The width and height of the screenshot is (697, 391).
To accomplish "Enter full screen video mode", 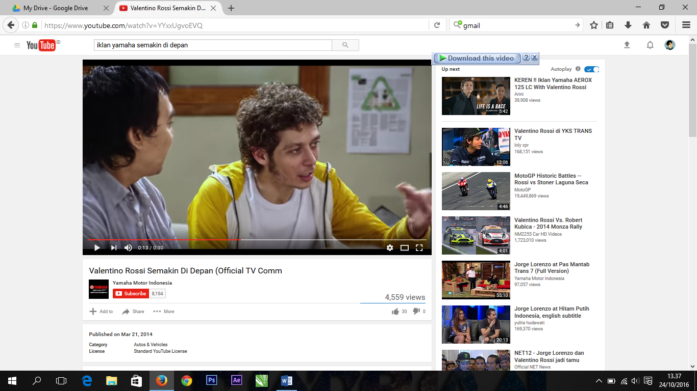I will 419,247.
